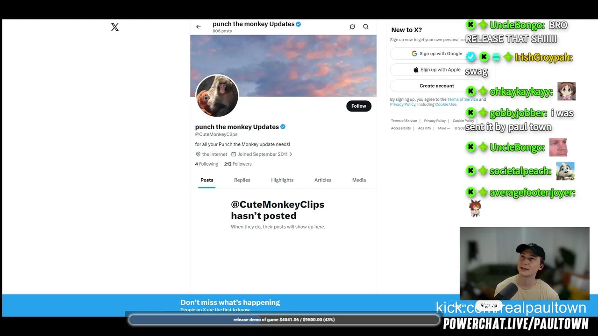Sign up with Google

point(436,54)
